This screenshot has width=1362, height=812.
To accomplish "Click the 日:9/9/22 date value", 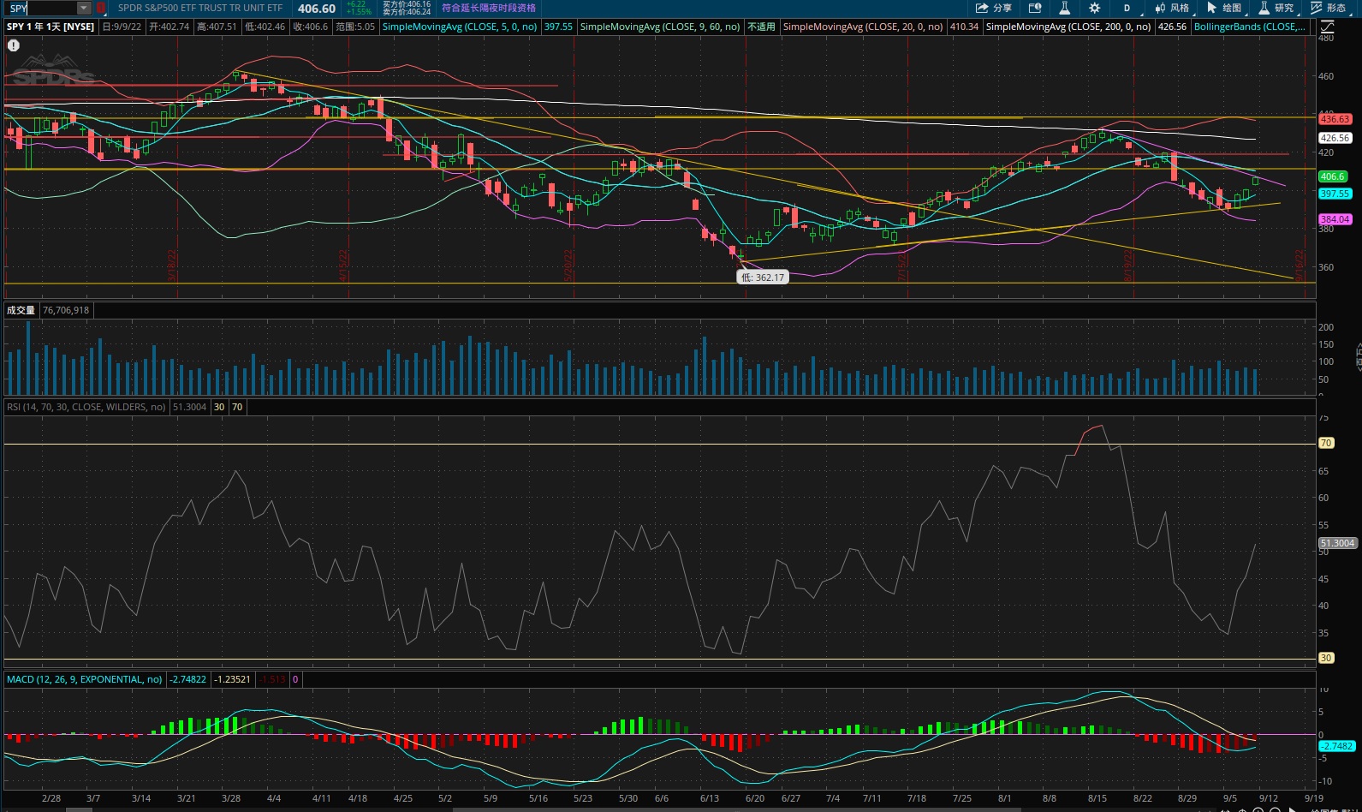I will [122, 27].
